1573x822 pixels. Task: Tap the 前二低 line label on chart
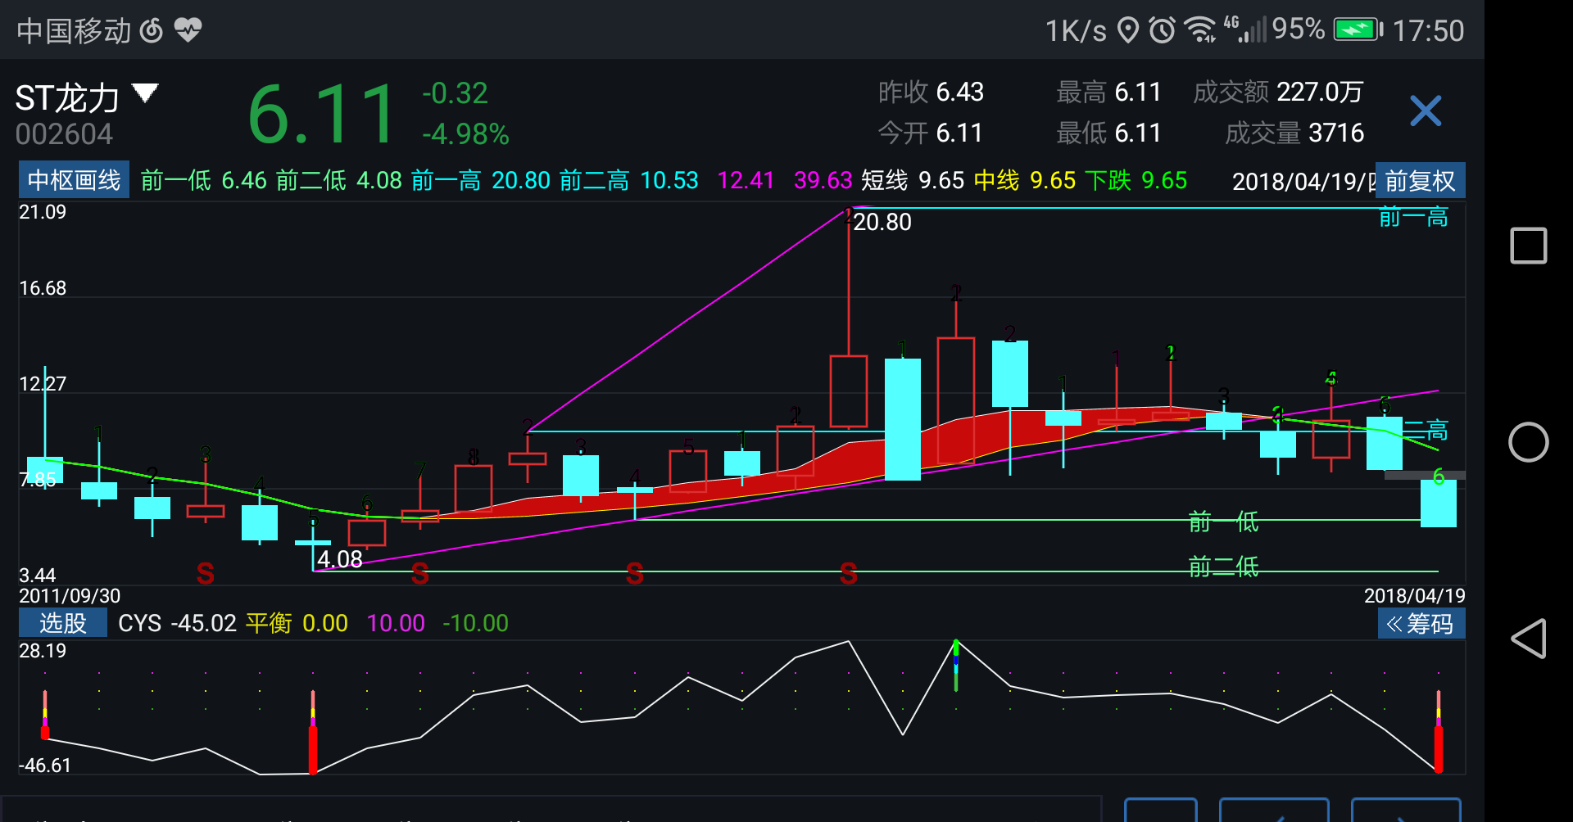[x=1223, y=567]
